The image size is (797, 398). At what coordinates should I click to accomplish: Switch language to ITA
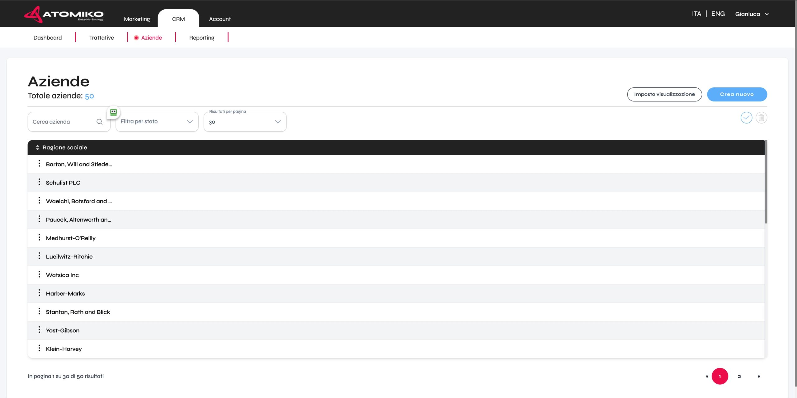[x=696, y=14]
